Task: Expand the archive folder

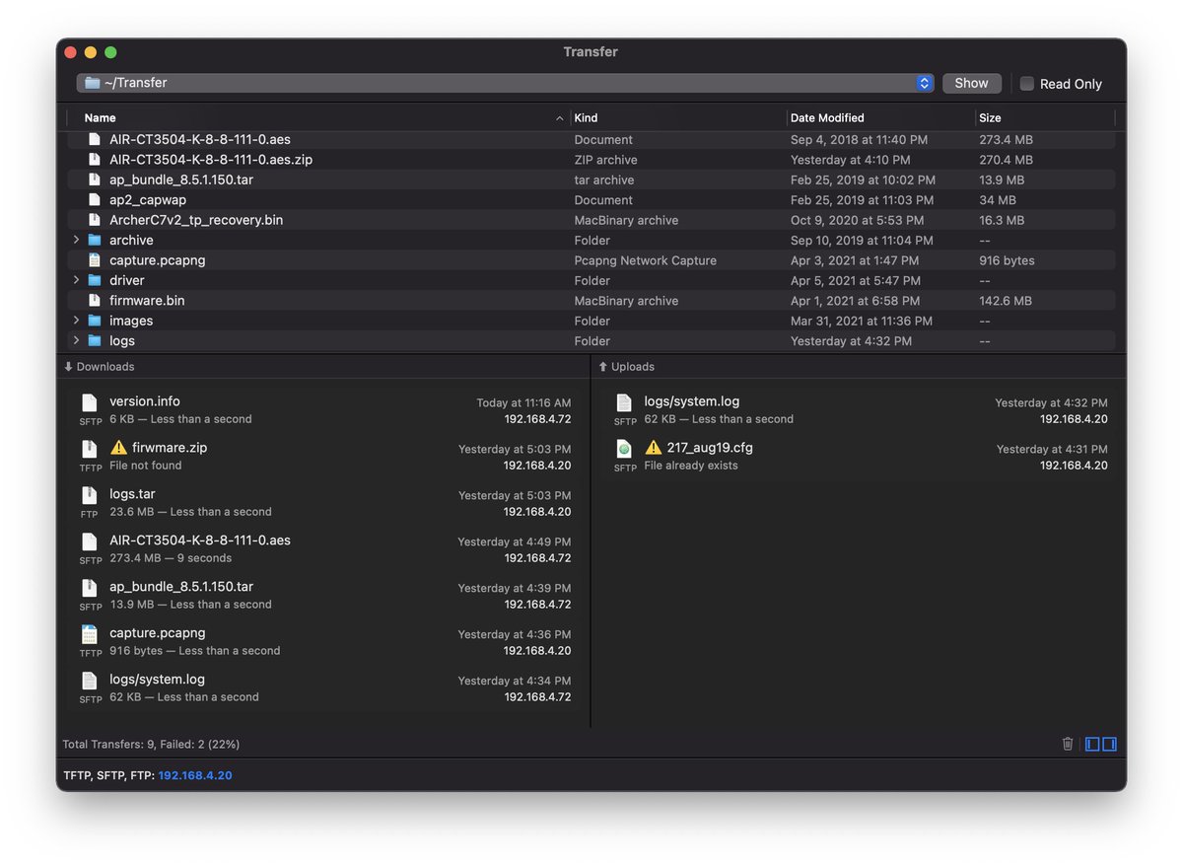Action: tap(77, 240)
